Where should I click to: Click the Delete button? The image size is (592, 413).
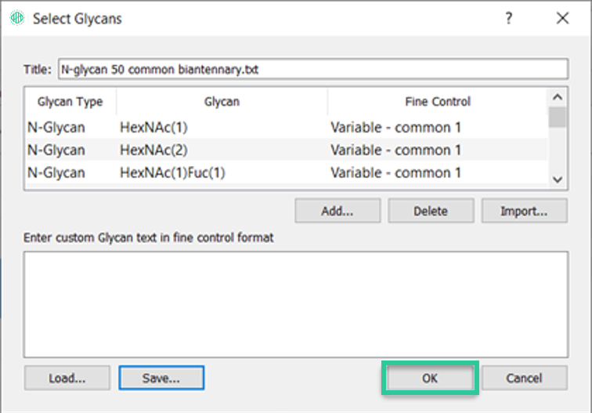pyautogui.click(x=431, y=211)
